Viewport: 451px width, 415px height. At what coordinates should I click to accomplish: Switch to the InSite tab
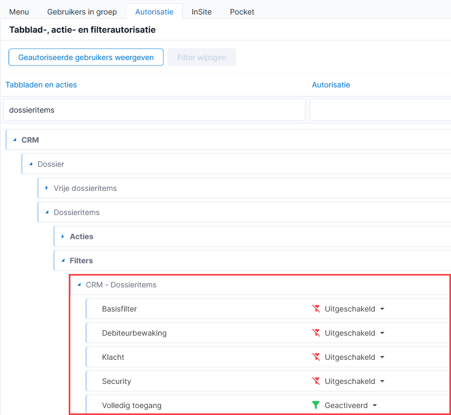point(202,12)
